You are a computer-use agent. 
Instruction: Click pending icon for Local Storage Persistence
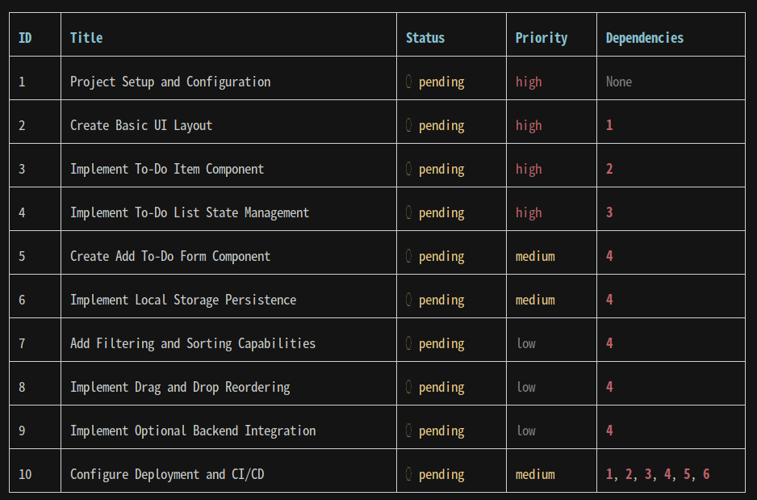pos(409,300)
